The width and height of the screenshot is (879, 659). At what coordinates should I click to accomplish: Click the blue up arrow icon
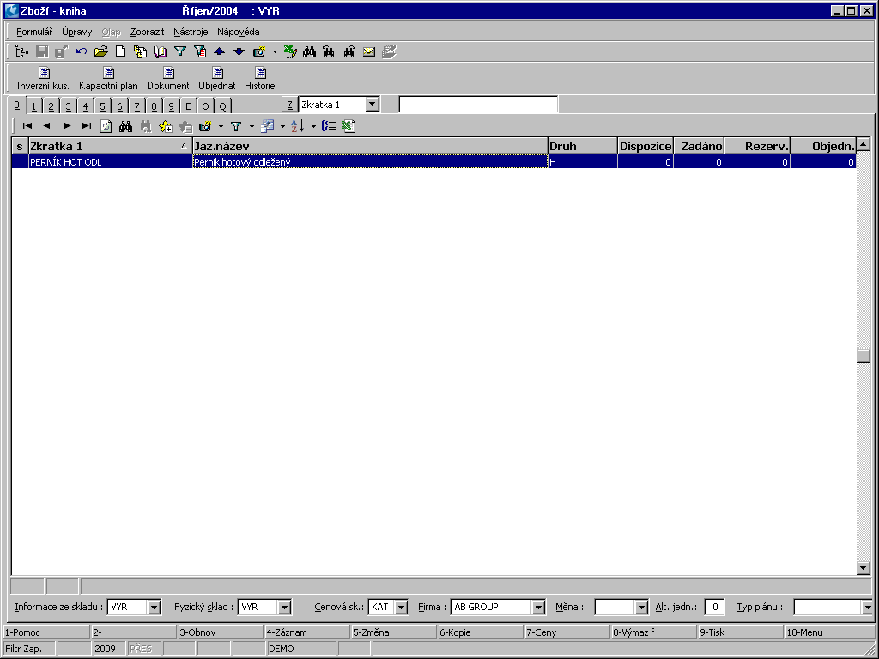coord(219,51)
